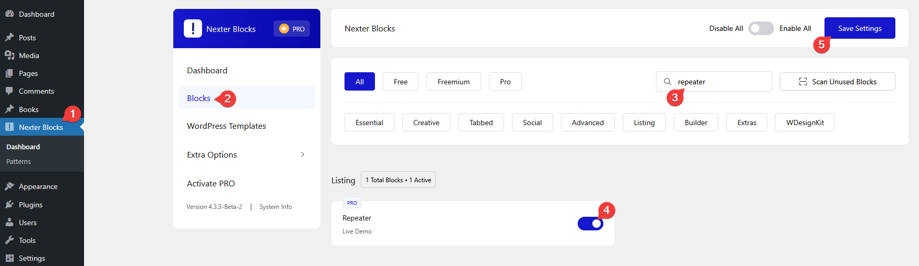The width and height of the screenshot is (919, 266).
Task: Click the Users person icon
Action: (9, 222)
